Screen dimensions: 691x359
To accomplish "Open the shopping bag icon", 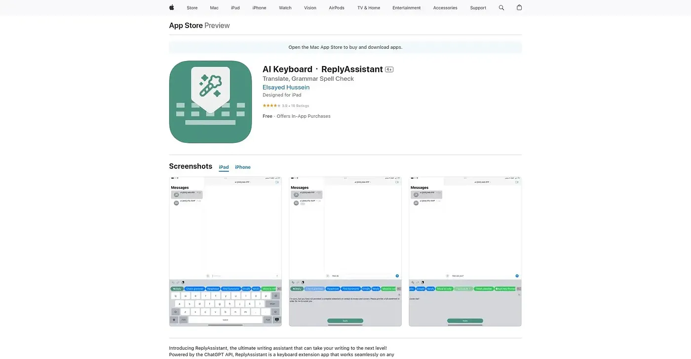I will [519, 7].
